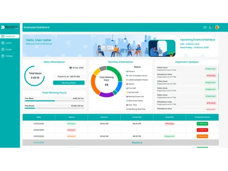Click the orange Present badge for 03/02/2026

(x=72, y=136)
